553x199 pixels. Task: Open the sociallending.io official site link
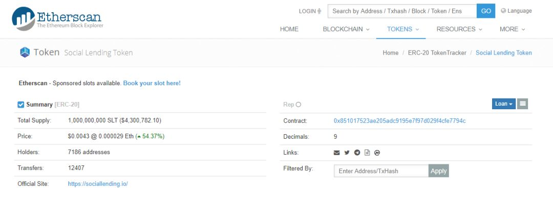tap(98, 184)
